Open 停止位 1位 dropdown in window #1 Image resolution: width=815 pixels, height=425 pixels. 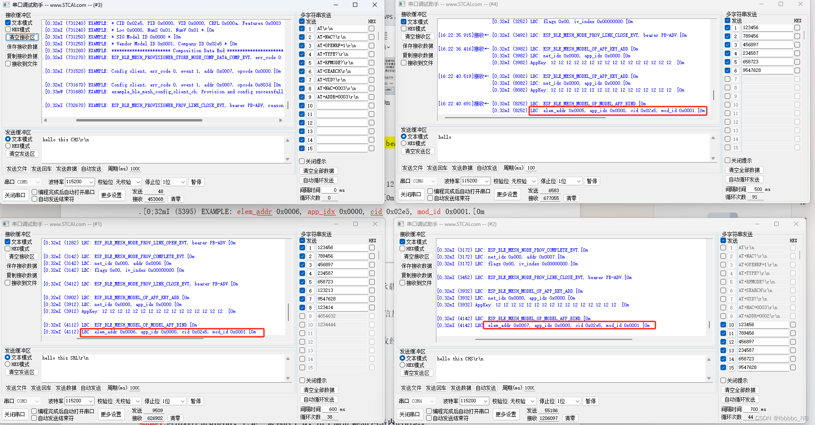tap(174, 401)
